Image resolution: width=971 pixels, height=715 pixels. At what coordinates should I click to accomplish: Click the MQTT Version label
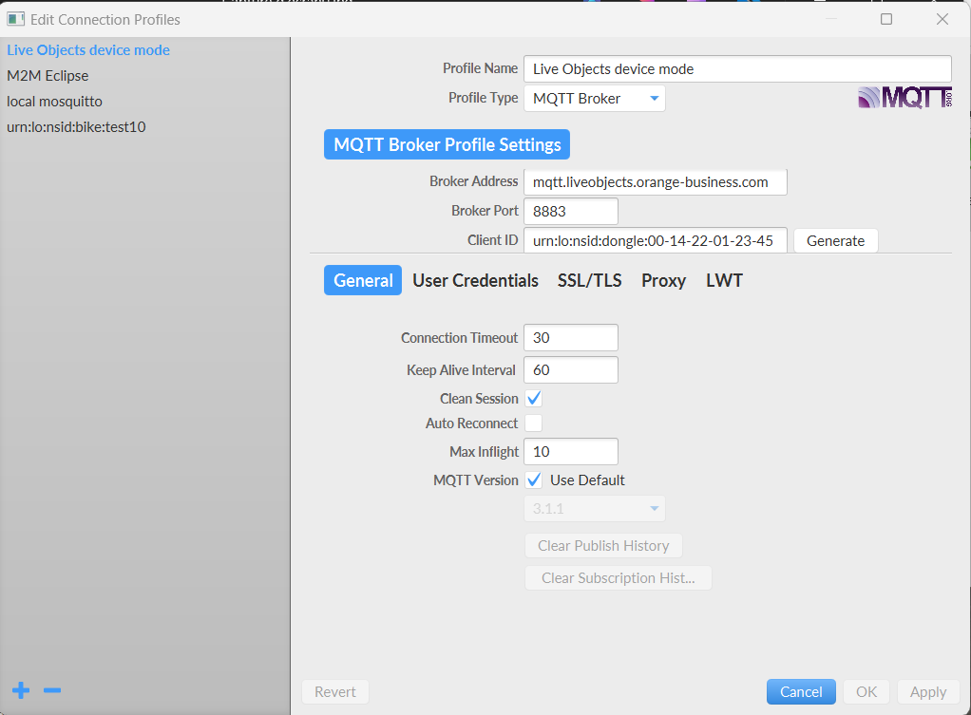[476, 480]
